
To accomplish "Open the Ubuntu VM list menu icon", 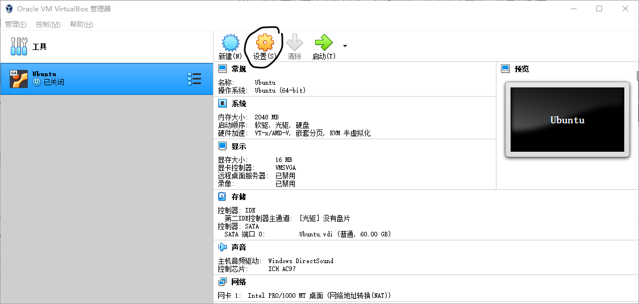I will tap(194, 78).
